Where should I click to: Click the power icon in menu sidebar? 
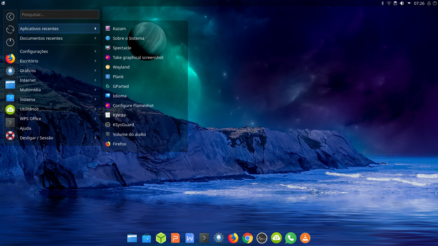10,42
